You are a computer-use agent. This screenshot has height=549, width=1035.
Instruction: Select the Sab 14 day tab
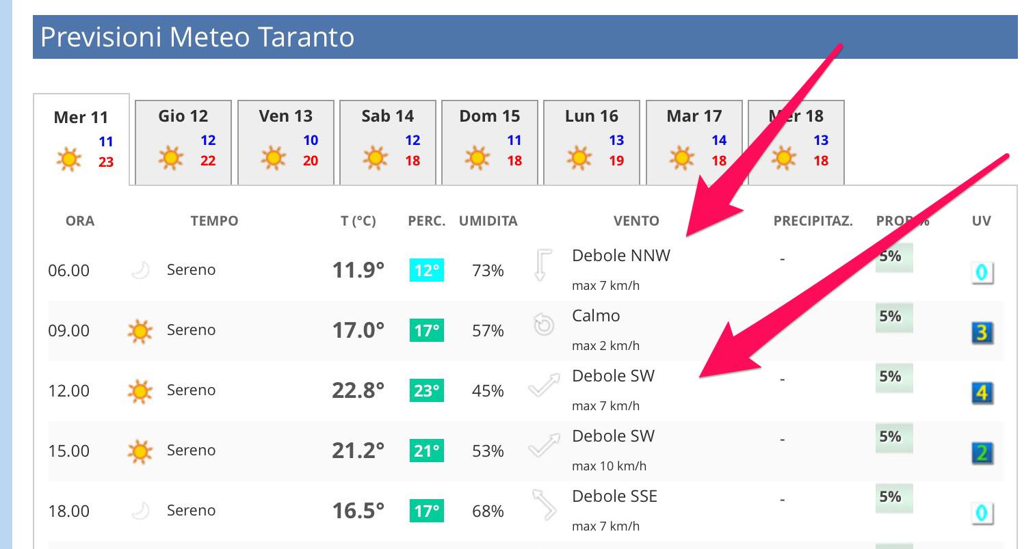[387, 142]
